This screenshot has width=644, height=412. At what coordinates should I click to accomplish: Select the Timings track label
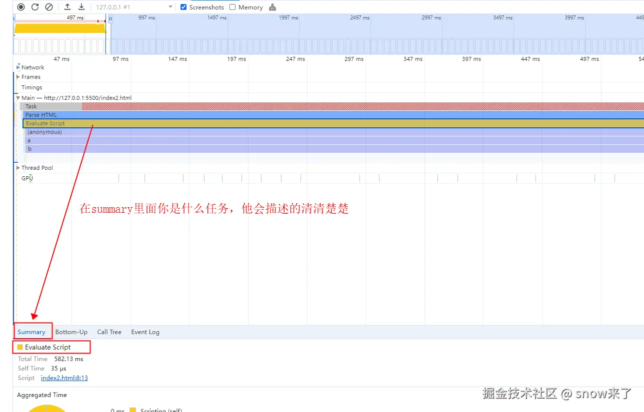(32, 87)
